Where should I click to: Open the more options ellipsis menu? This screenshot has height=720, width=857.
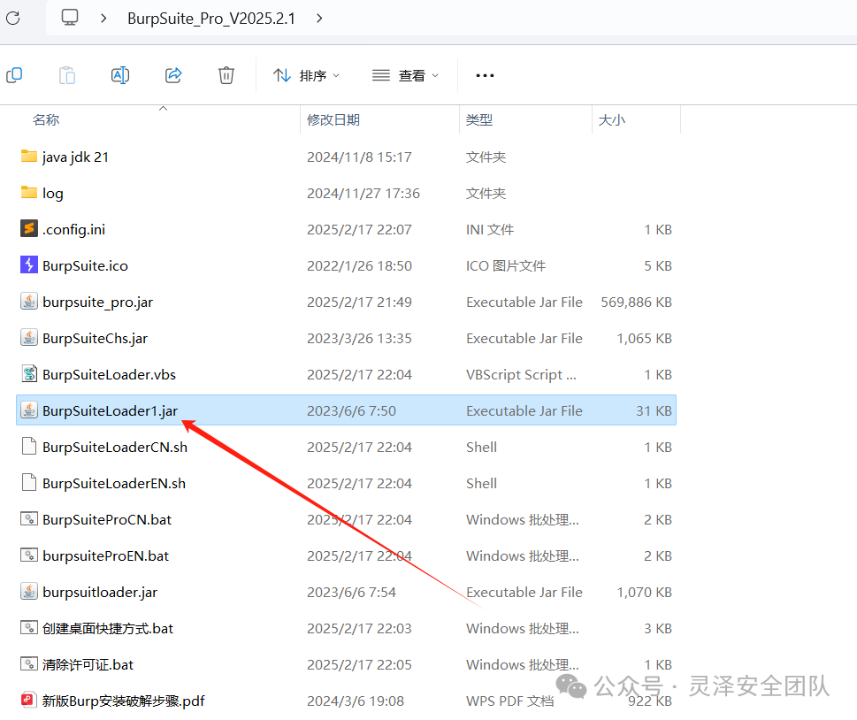pyautogui.click(x=485, y=75)
